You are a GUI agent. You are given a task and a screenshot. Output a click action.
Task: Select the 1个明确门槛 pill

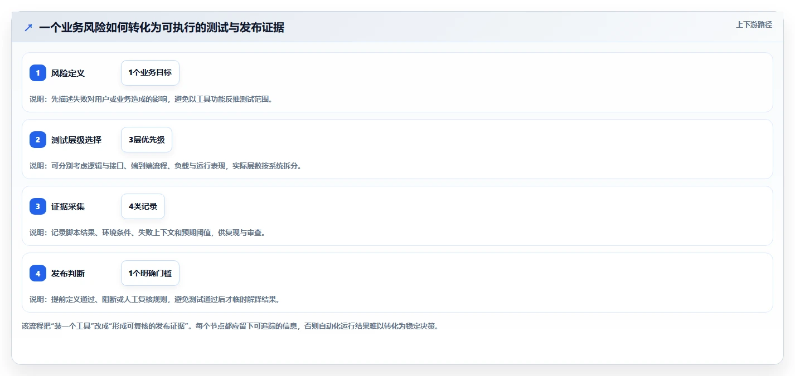150,273
